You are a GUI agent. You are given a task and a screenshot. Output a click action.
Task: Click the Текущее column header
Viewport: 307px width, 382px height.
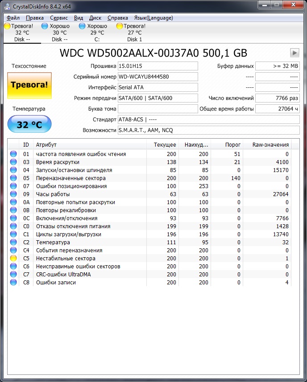point(162,145)
